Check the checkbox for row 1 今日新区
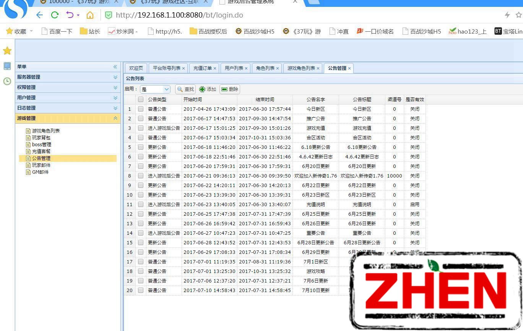 pyautogui.click(x=141, y=109)
